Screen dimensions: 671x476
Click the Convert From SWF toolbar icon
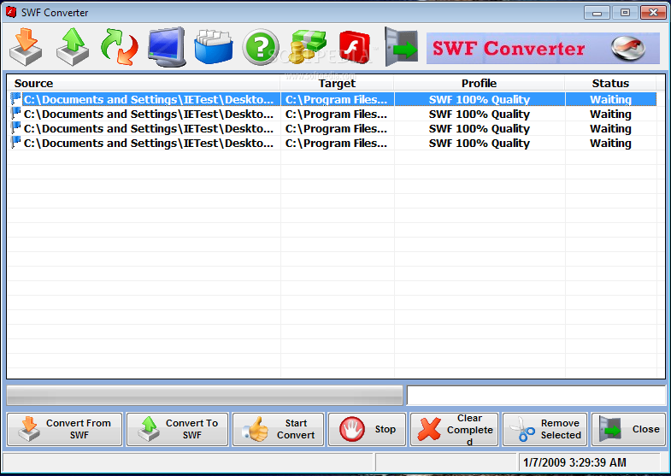pyautogui.click(x=26, y=47)
